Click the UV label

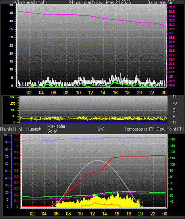(x=101, y=129)
